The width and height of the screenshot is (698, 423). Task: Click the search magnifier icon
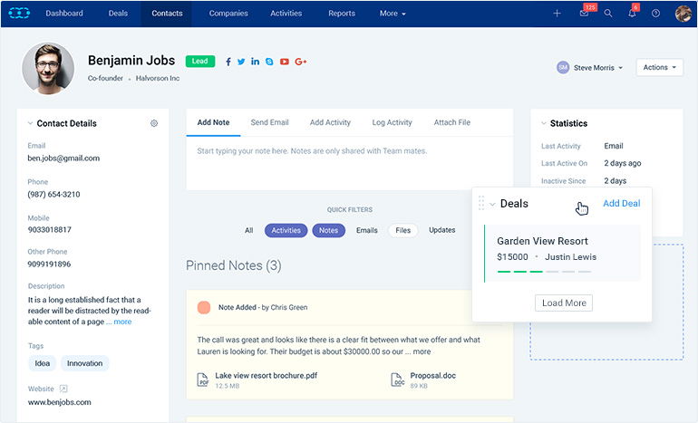point(608,14)
